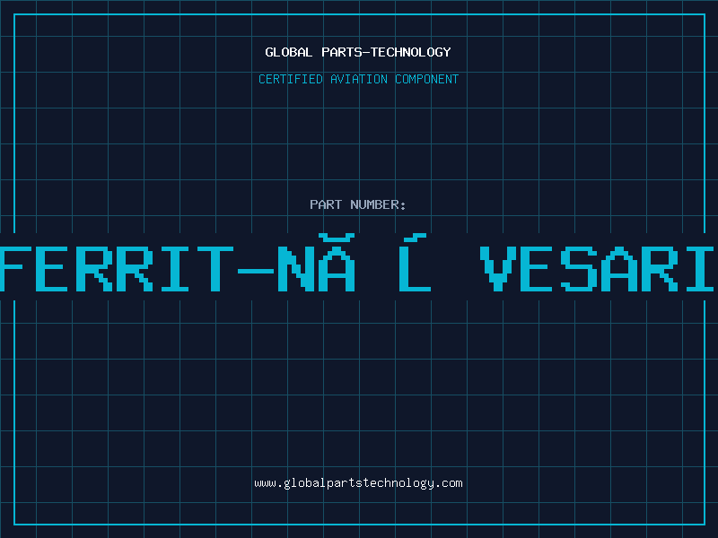
Task: Click the GLOBAL PARTS-TECHNOLOGY company title
Action: [358, 52]
